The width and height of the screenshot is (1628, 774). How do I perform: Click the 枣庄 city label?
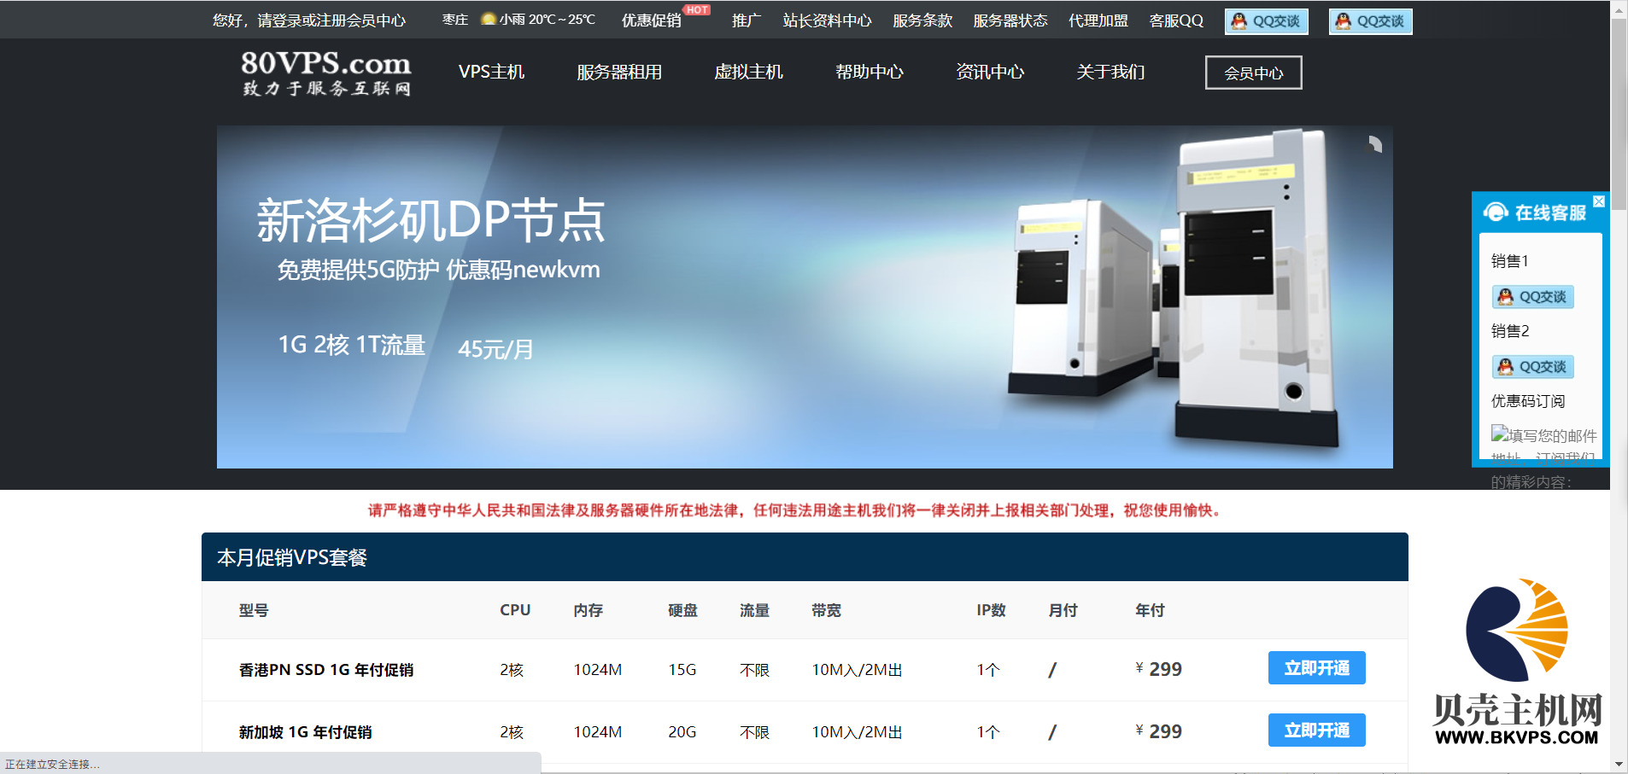point(455,20)
